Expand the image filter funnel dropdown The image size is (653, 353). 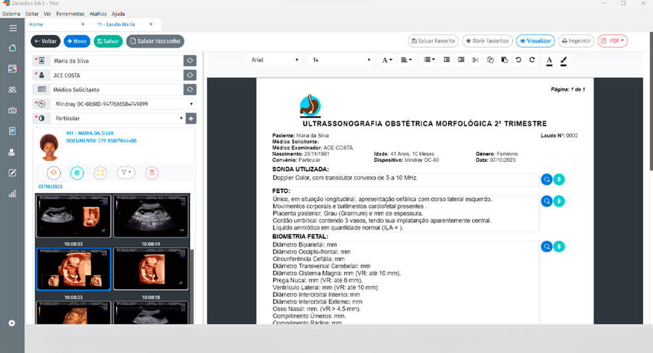(x=126, y=173)
